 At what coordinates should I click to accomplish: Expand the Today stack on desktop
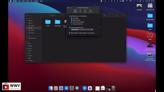[150, 36]
